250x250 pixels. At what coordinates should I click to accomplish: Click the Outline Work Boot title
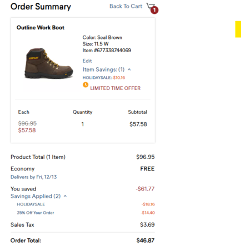pos(41,28)
